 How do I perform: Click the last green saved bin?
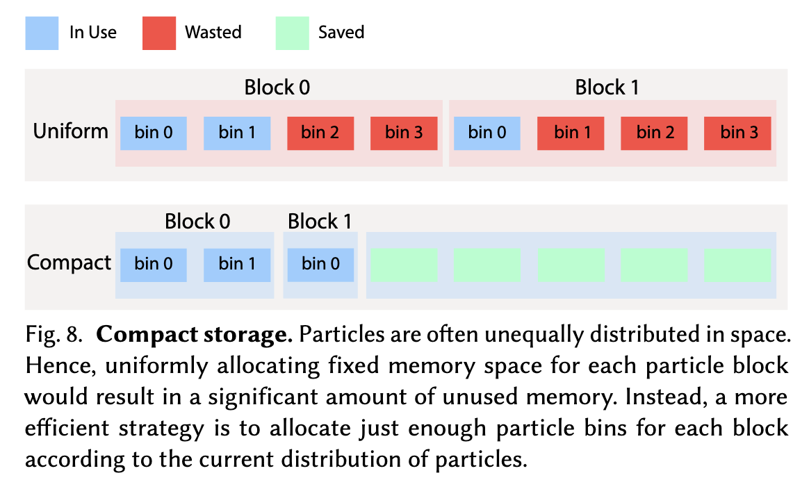pos(738,265)
